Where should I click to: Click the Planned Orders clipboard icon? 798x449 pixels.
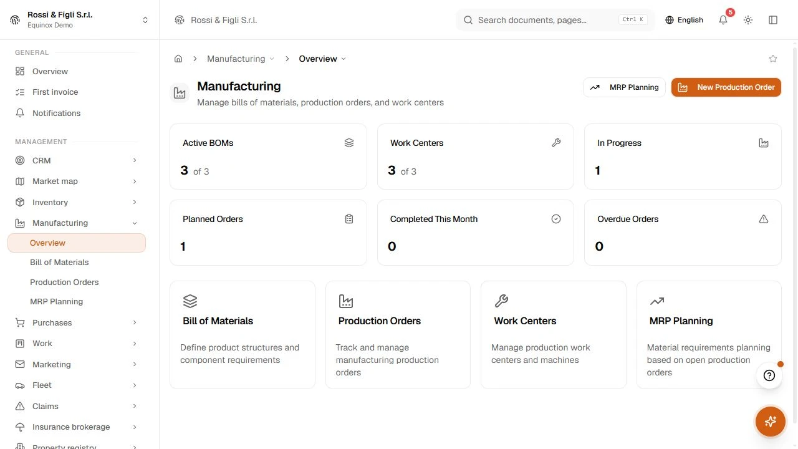click(x=349, y=219)
